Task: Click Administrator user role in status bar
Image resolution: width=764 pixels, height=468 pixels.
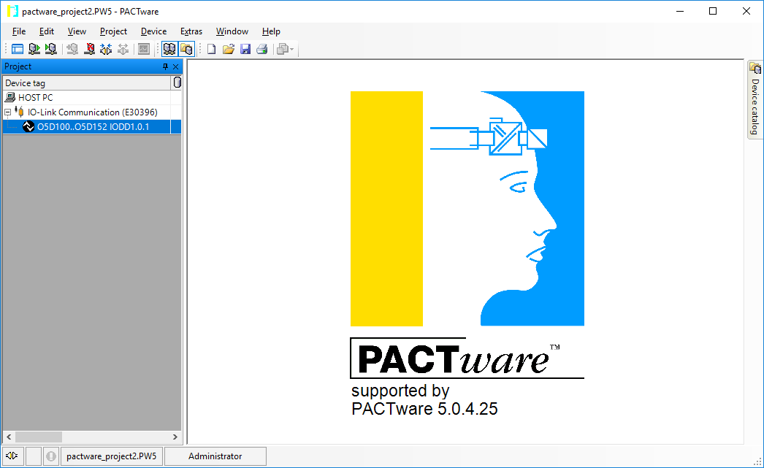Action: click(215, 456)
